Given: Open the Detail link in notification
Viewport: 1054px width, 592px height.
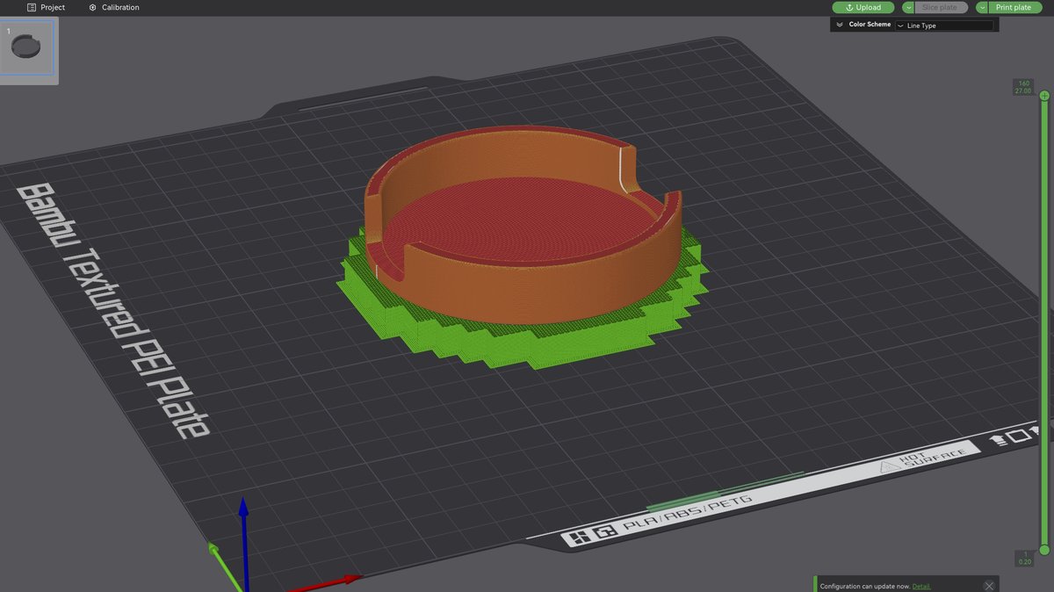Looking at the screenshot, I should click(921, 586).
